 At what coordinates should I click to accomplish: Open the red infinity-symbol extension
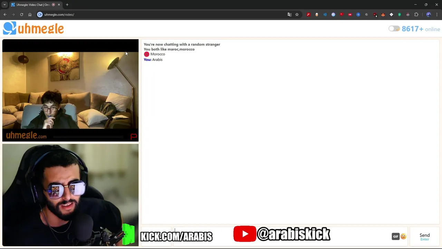[350, 15]
